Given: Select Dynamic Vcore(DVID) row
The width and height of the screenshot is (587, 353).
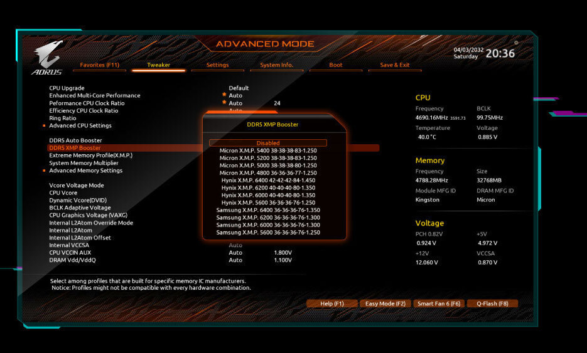Looking at the screenshot, I should [78, 201].
